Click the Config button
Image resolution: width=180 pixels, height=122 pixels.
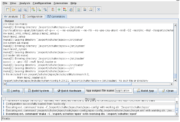coord(13,91)
